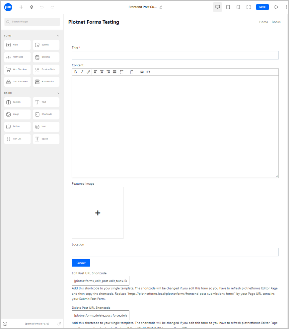The height and width of the screenshot is (329, 289).
Task: Open the three-dot more options menu
Action: click(x=286, y=7)
